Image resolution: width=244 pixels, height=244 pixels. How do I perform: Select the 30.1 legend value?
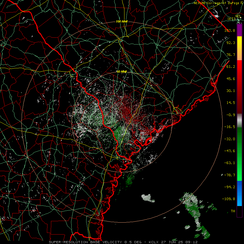(x=231, y=91)
